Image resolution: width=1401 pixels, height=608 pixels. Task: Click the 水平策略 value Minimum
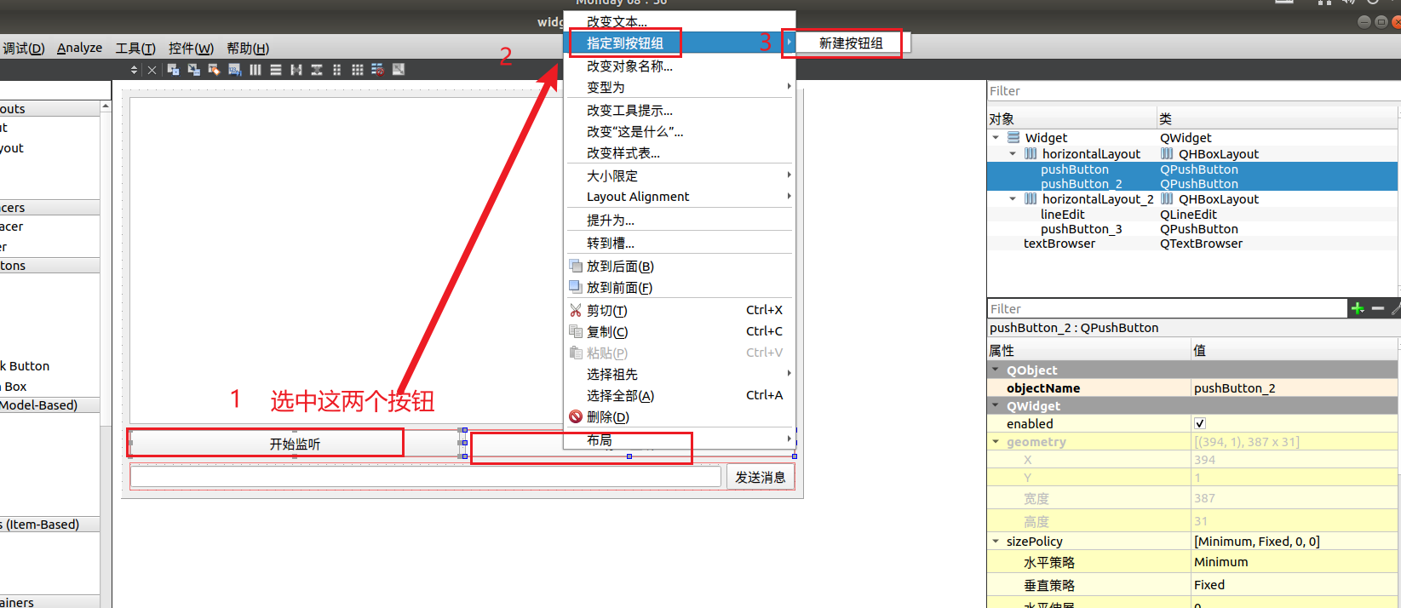coord(1295,562)
